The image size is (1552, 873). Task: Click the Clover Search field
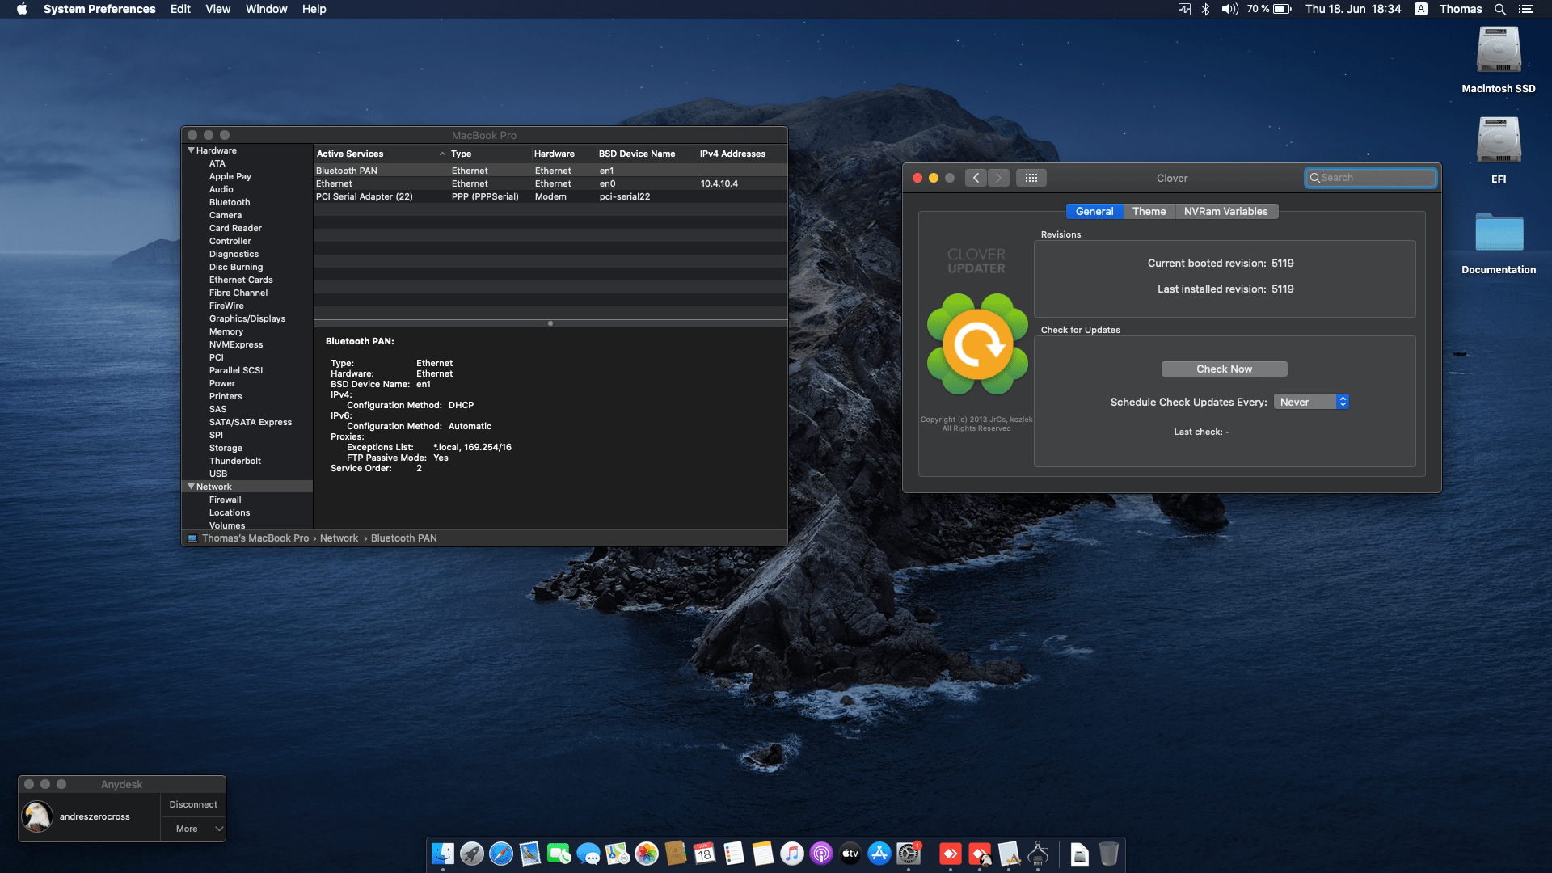click(x=1371, y=178)
